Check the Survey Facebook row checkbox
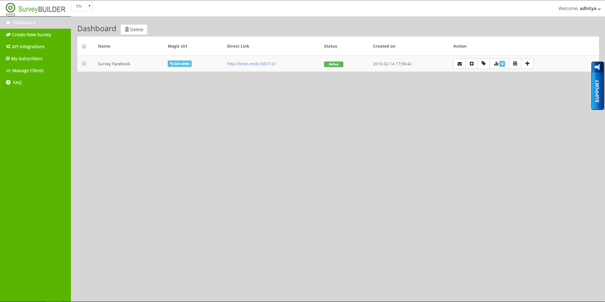 point(84,63)
